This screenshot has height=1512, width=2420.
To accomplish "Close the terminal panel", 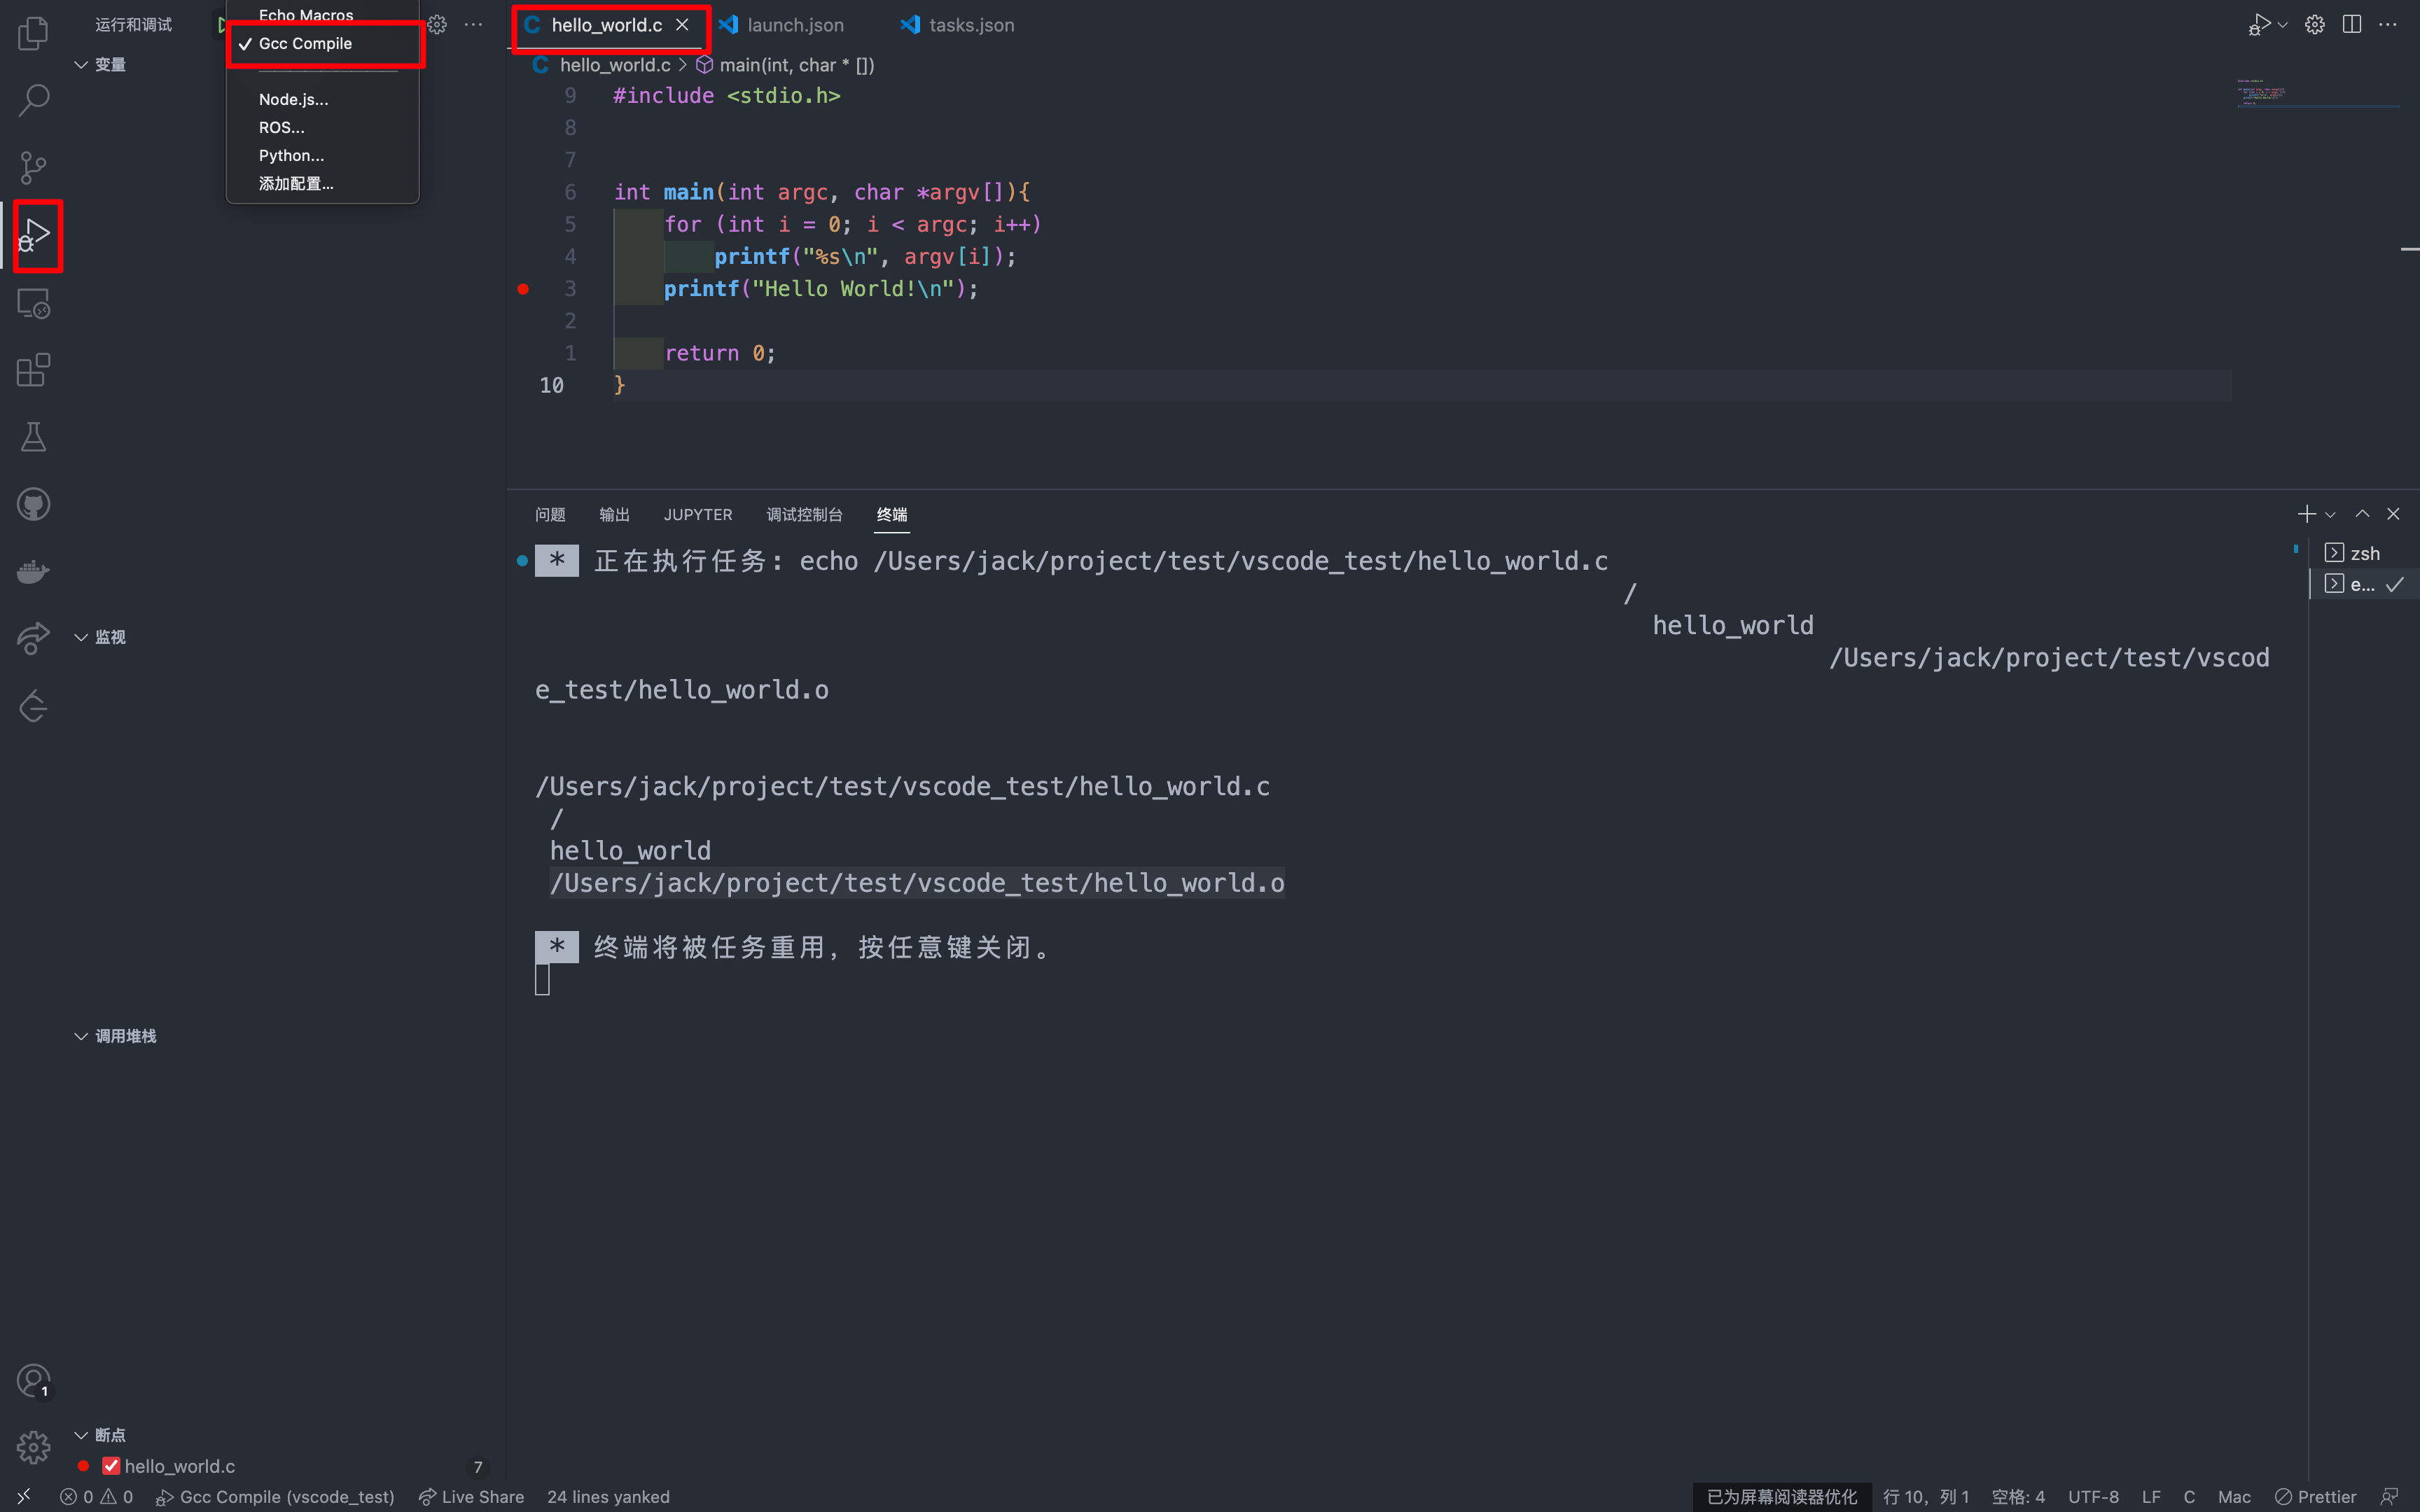I will [x=2393, y=514].
